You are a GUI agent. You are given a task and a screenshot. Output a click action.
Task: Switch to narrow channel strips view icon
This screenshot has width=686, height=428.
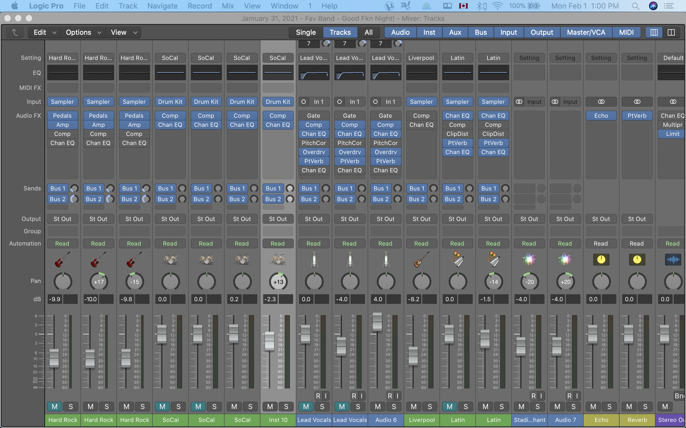[x=654, y=32]
